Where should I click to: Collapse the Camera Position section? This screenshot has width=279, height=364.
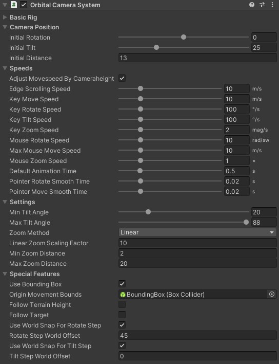click(x=5, y=27)
